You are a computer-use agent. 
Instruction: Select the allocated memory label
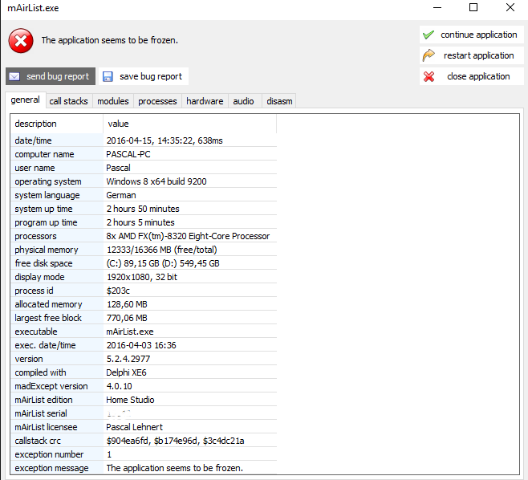[x=48, y=304]
